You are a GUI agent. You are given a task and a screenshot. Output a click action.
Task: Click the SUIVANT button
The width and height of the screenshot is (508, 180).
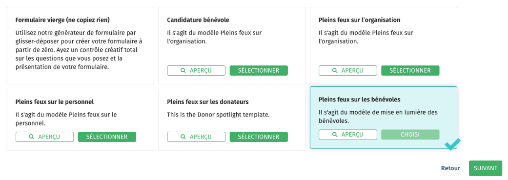coord(486,168)
